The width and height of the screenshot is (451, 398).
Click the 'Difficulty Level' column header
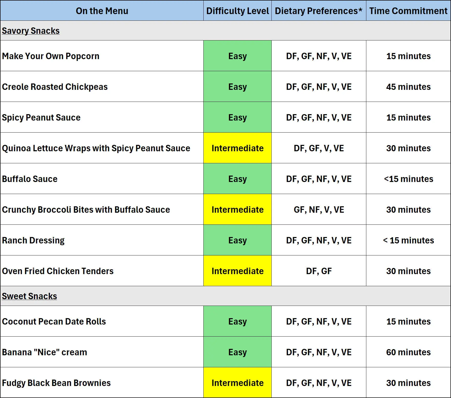pyautogui.click(x=237, y=10)
